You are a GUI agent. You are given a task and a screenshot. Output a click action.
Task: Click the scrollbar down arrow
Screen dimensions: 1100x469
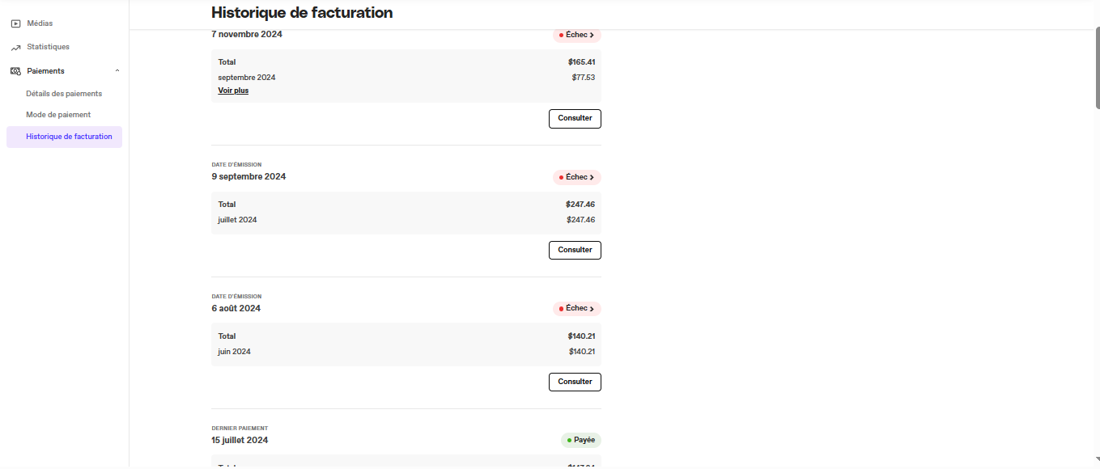(1097, 459)
